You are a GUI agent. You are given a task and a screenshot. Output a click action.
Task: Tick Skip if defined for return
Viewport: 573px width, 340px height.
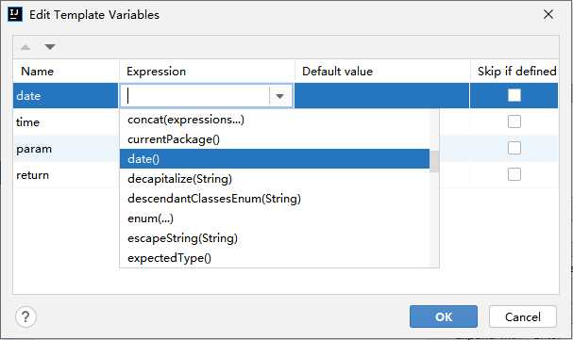514,174
